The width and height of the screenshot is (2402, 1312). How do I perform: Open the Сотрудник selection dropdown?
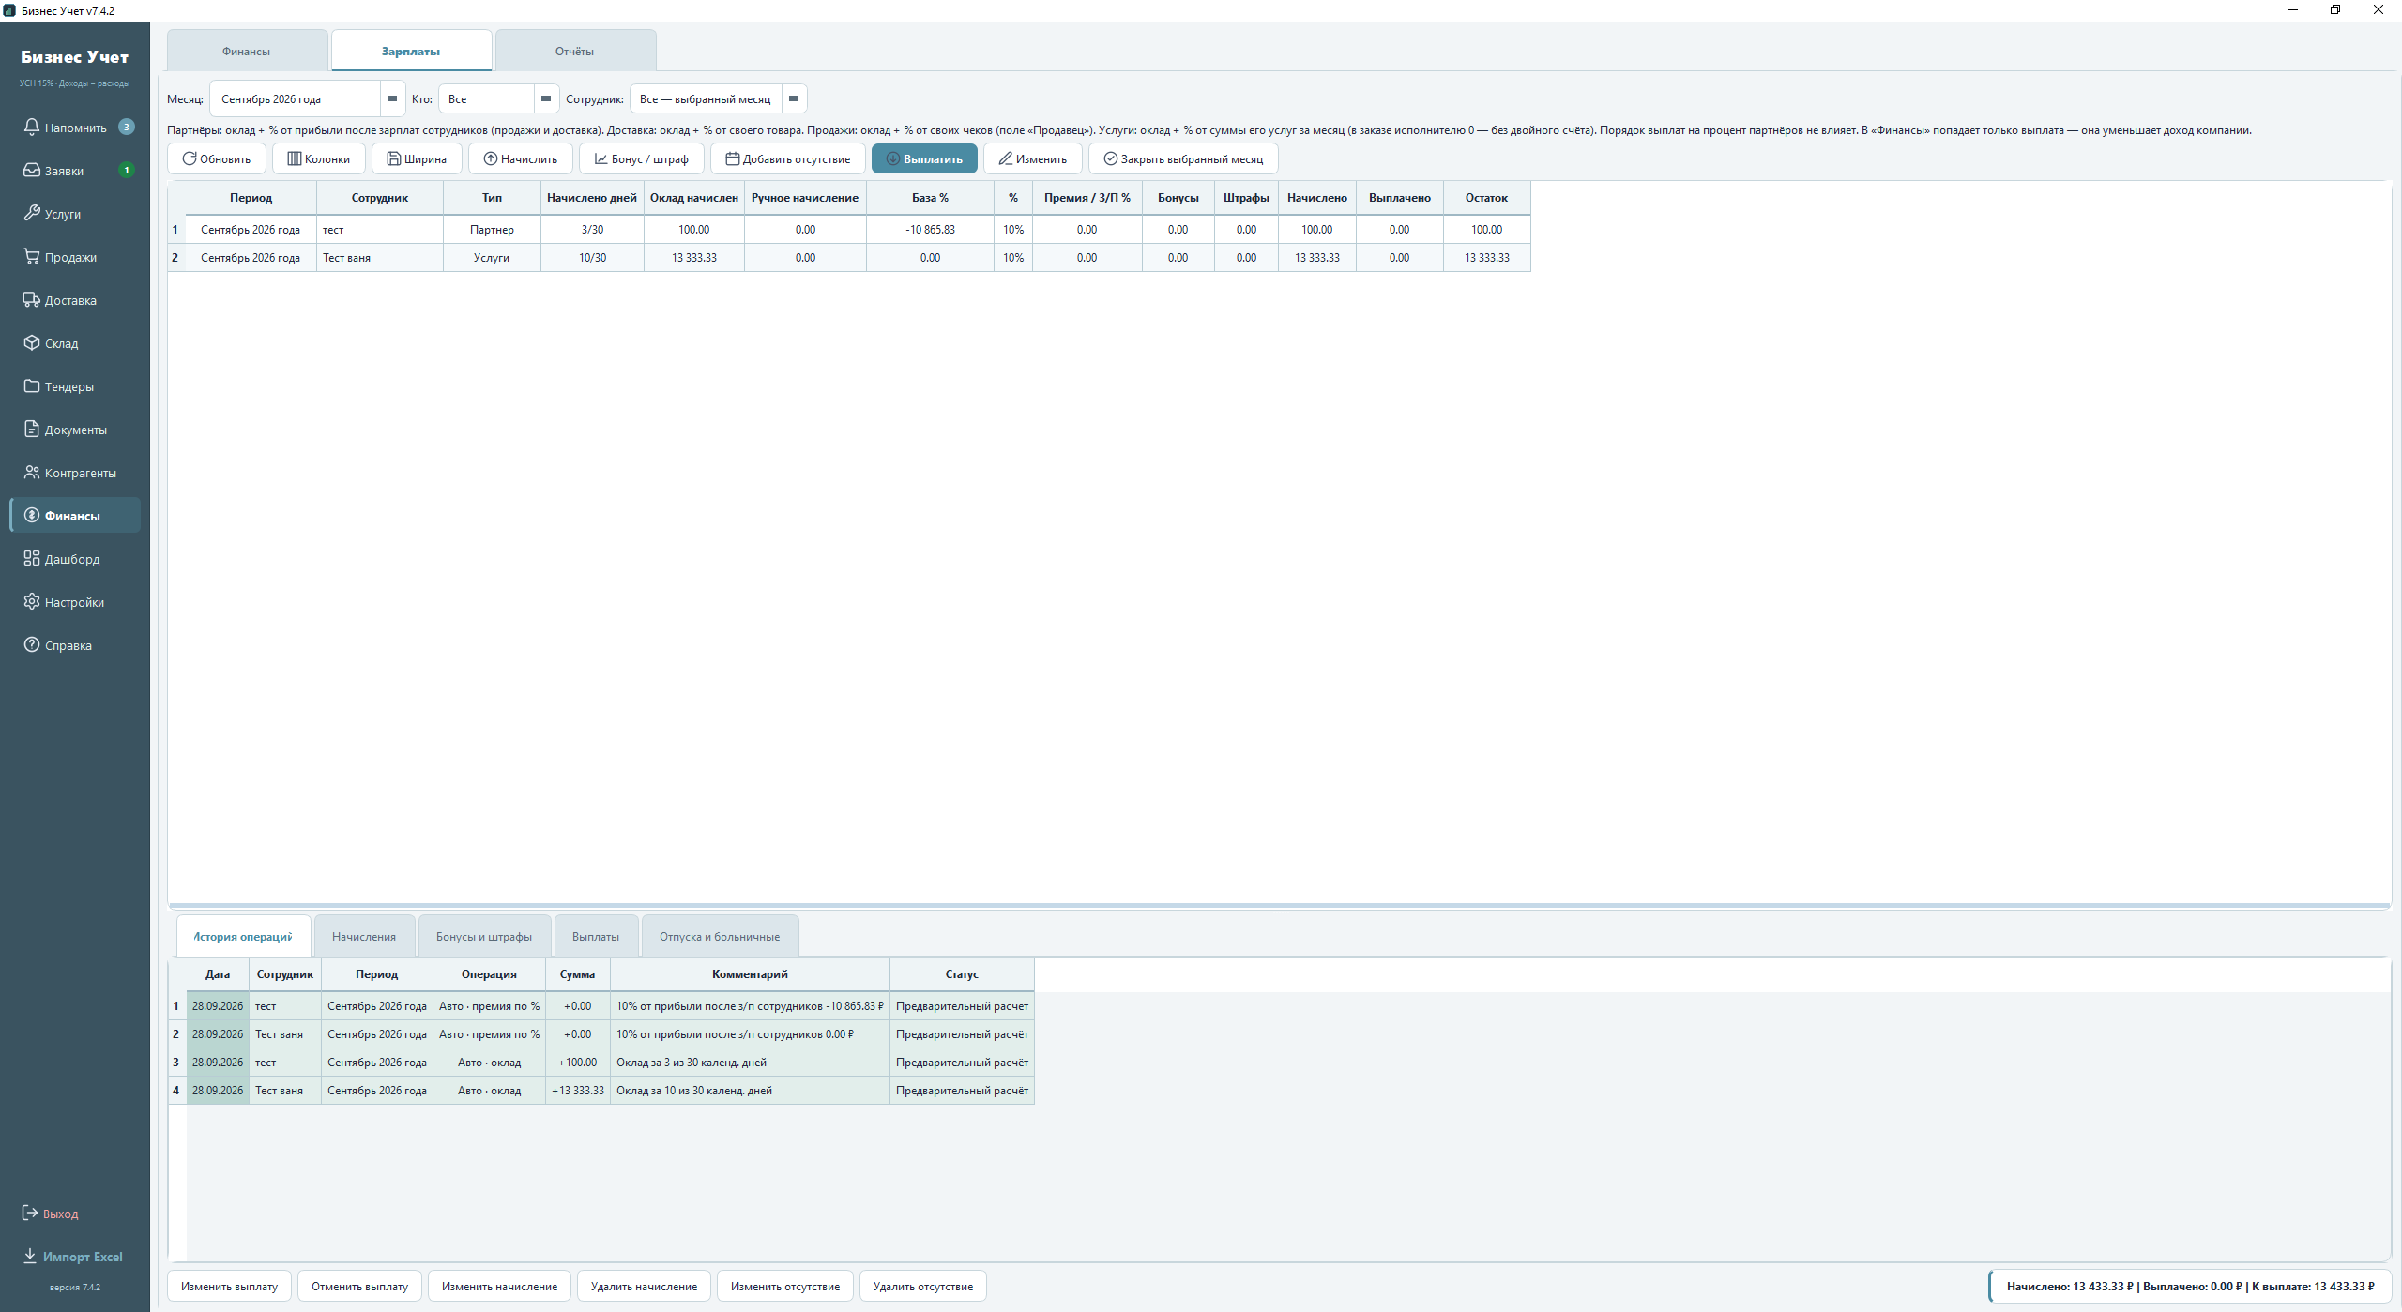tap(794, 98)
